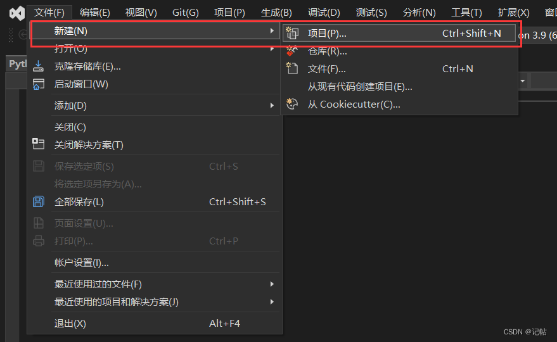Click the Cookiecutter icon
The width and height of the screenshot is (557, 342).
(292, 104)
